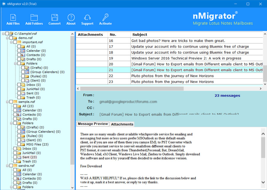
Task: Click the Activate key icon
Action: point(105,17)
